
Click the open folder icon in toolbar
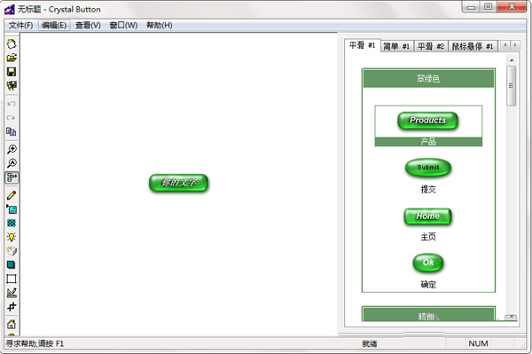pyautogui.click(x=12, y=58)
